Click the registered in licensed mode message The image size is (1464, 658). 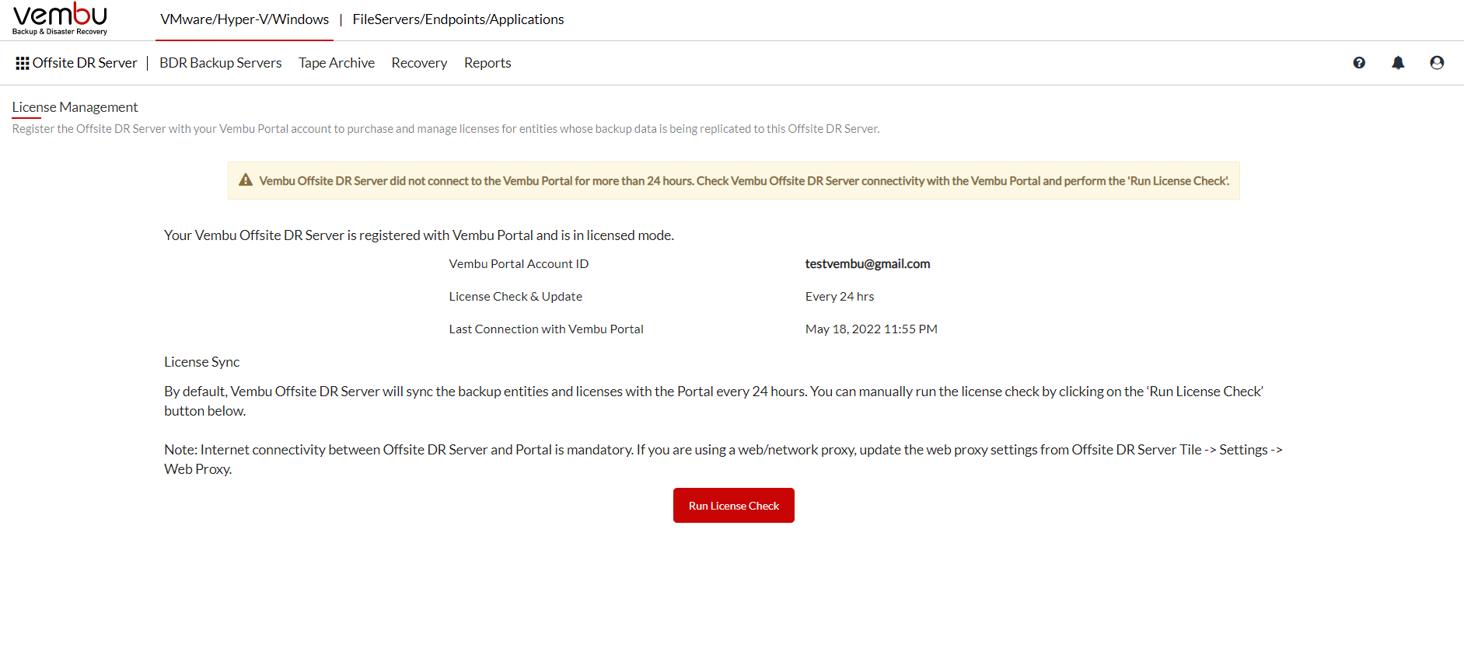[418, 235]
